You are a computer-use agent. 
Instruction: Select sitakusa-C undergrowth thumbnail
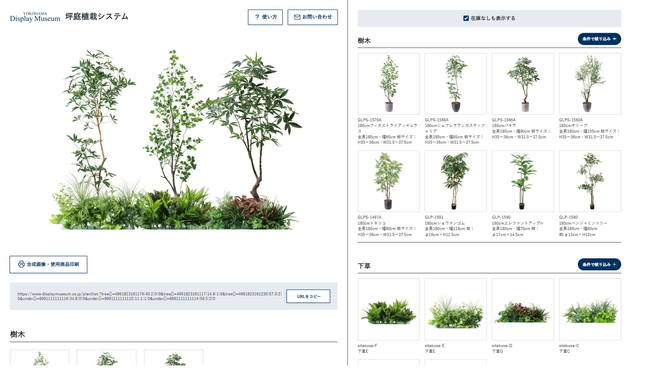tap(590, 309)
